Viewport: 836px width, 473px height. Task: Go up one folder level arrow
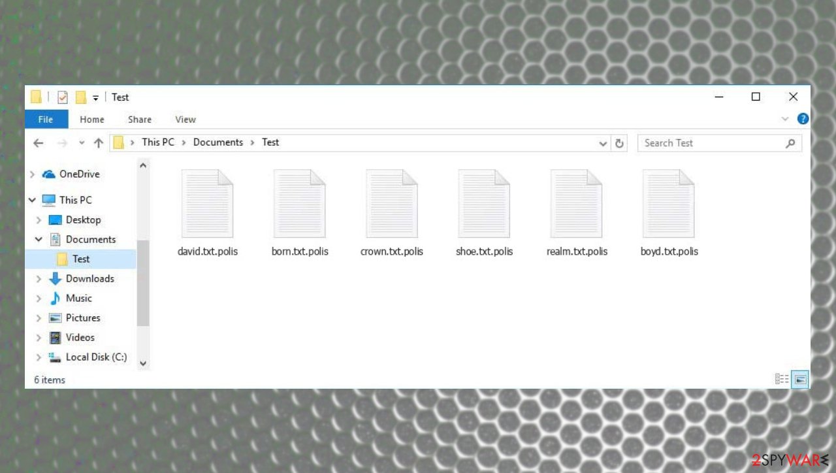[99, 143]
